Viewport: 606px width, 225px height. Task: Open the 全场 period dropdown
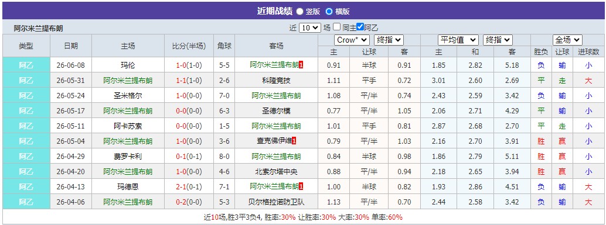(567, 40)
